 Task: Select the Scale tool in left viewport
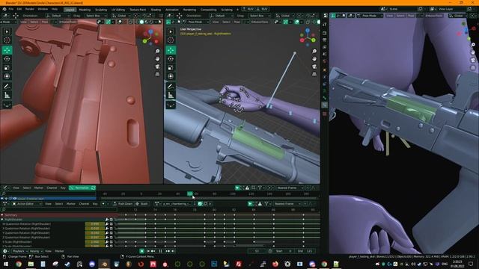click(7, 67)
